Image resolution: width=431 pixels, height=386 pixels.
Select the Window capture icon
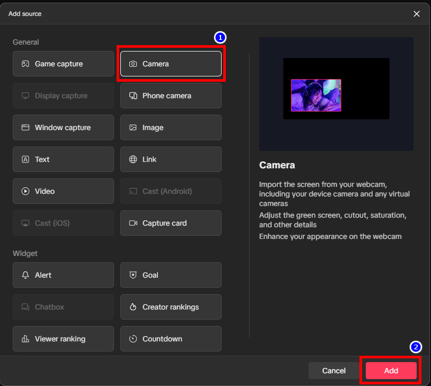tap(25, 128)
